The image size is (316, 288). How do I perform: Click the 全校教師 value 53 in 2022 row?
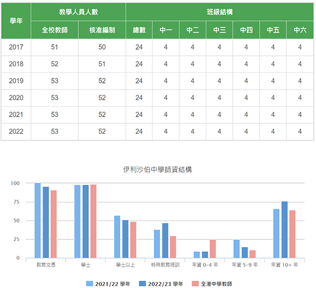click(x=55, y=132)
